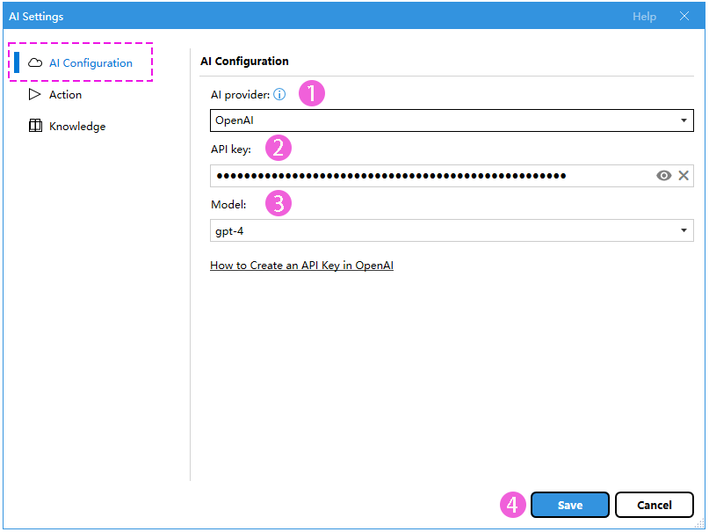Close the AI Settings dialog
Screen dimensions: 709x532
click(684, 17)
